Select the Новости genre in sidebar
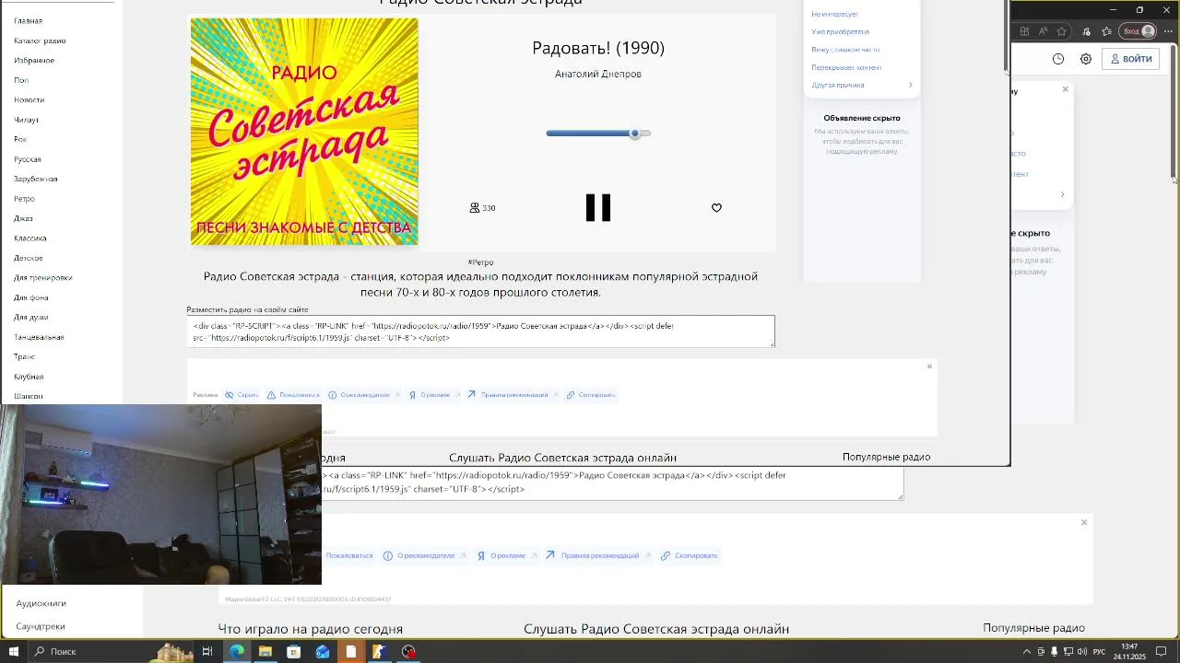 click(29, 99)
